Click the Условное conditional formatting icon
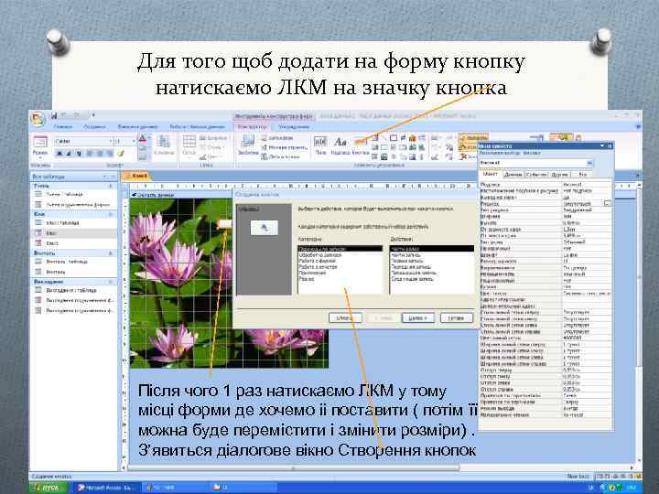This screenshot has height=494, width=659. [x=164, y=145]
